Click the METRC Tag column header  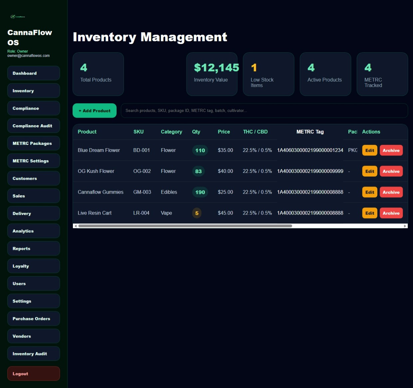click(x=310, y=132)
